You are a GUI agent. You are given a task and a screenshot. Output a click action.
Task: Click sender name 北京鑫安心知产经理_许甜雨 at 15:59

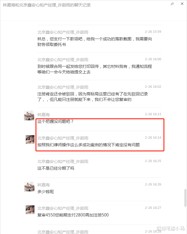[63, 32]
